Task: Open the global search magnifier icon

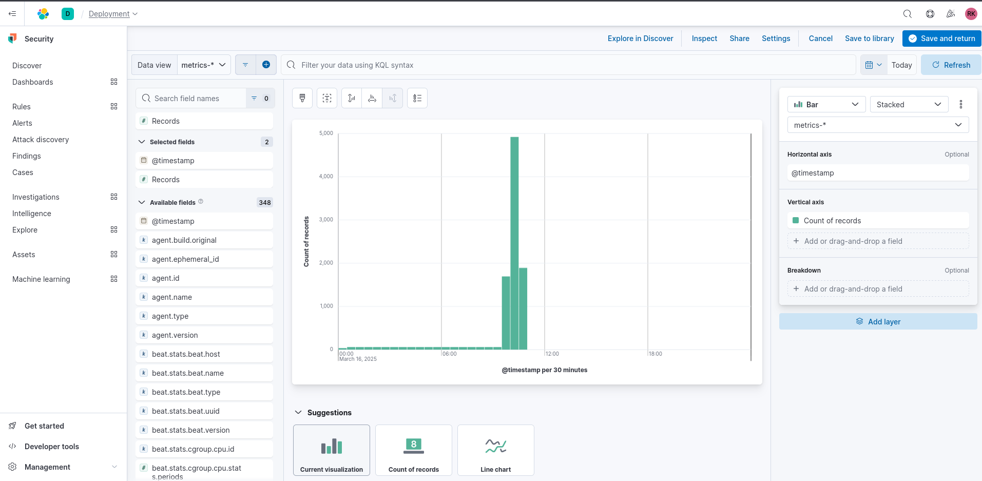Action: (908, 14)
